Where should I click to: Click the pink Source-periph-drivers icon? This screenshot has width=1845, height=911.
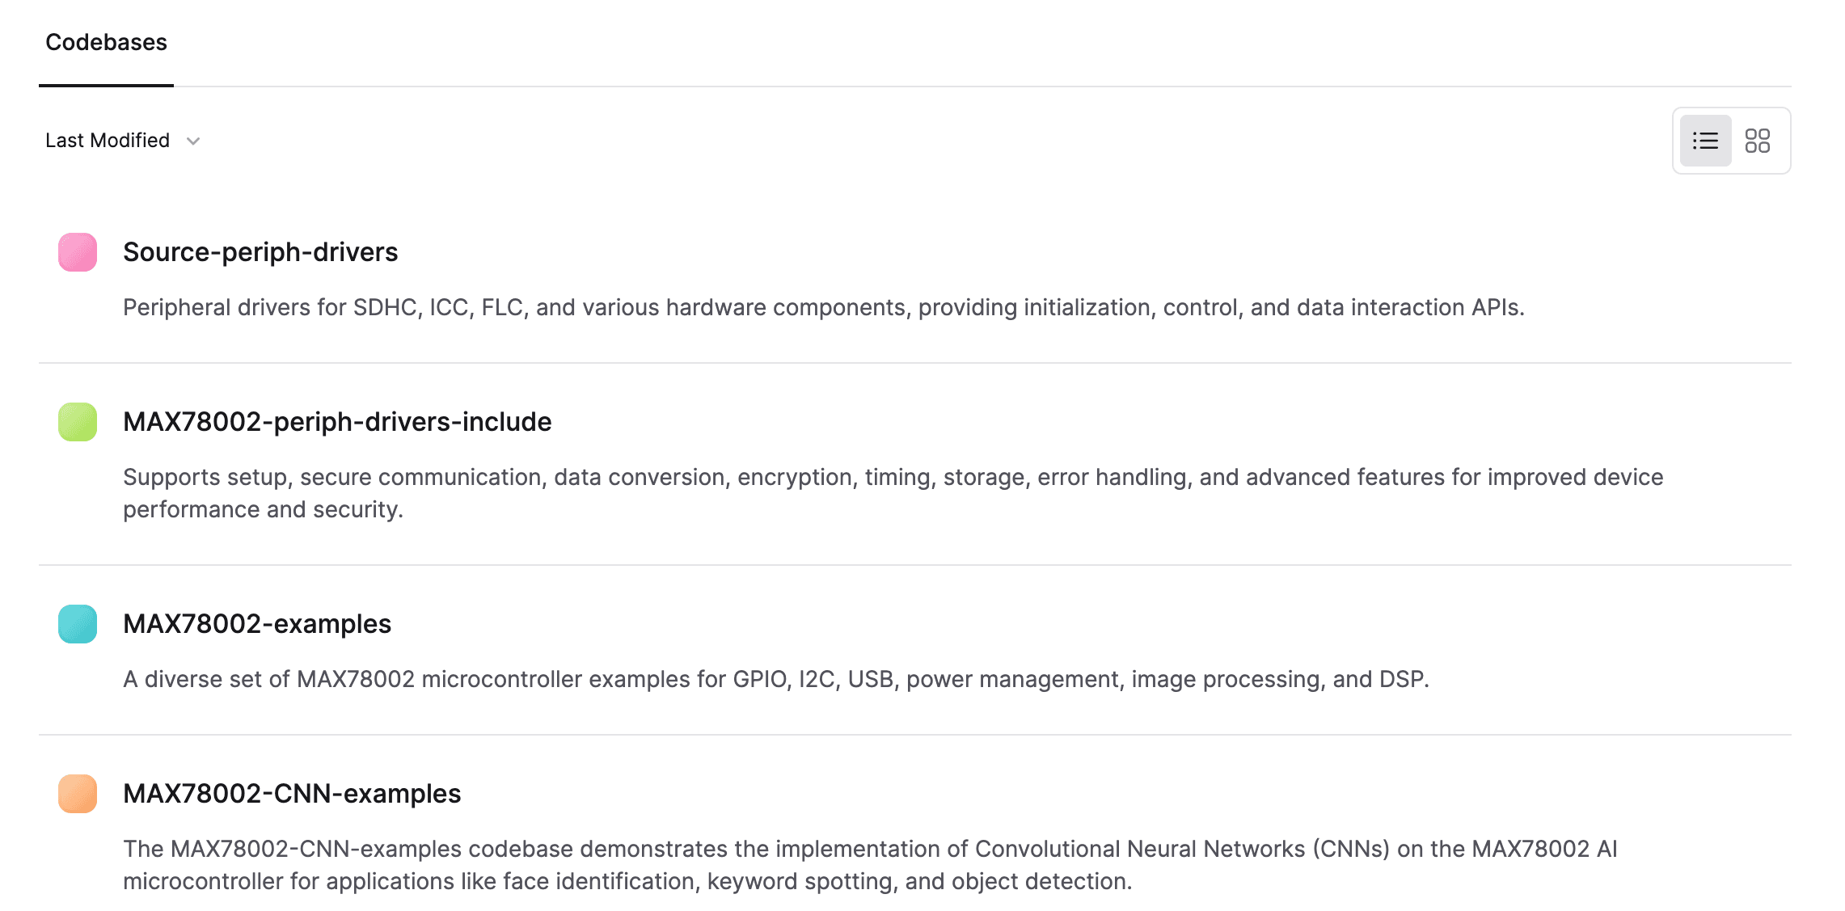point(78,252)
